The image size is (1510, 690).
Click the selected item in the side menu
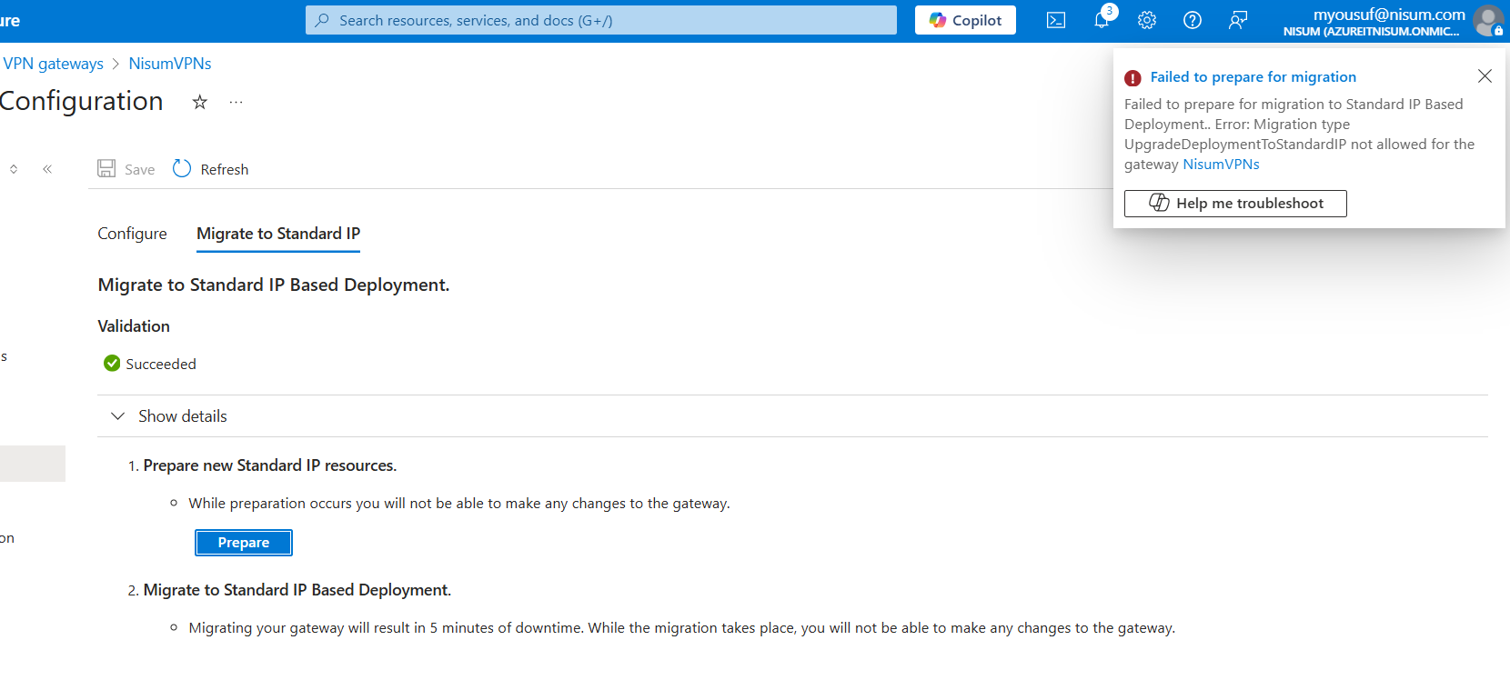pyautogui.click(x=33, y=464)
